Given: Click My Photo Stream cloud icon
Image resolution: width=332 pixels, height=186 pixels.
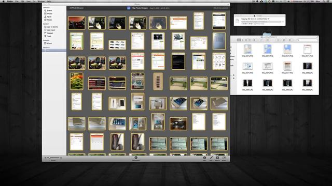Looking at the screenshot, I should [x=129, y=8].
